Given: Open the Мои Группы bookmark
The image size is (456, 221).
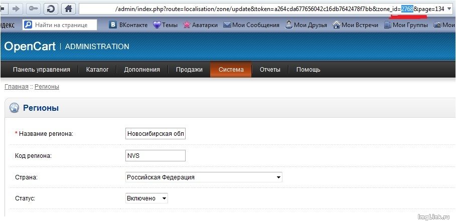Looking at the screenshot, I should pos(406,25).
